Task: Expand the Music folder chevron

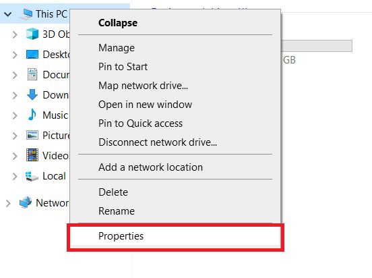Action: (15, 115)
